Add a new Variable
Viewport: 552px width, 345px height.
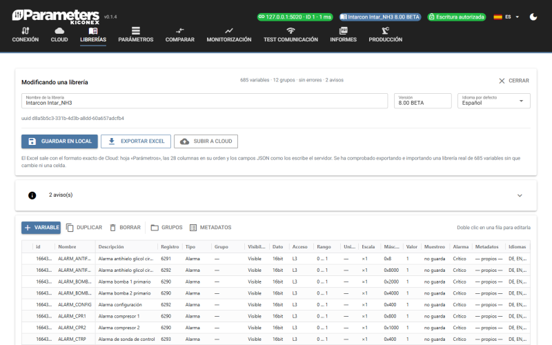pos(41,228)
